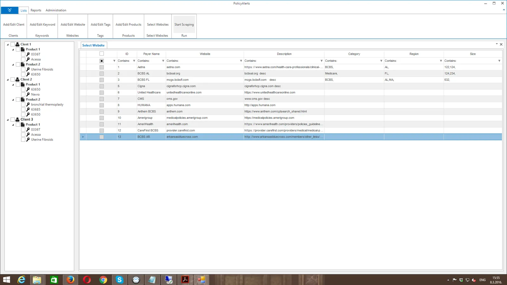Collapse Product 1 under Client 1
The height and width of the screenshot is (285, 507).
pos(13,50)
